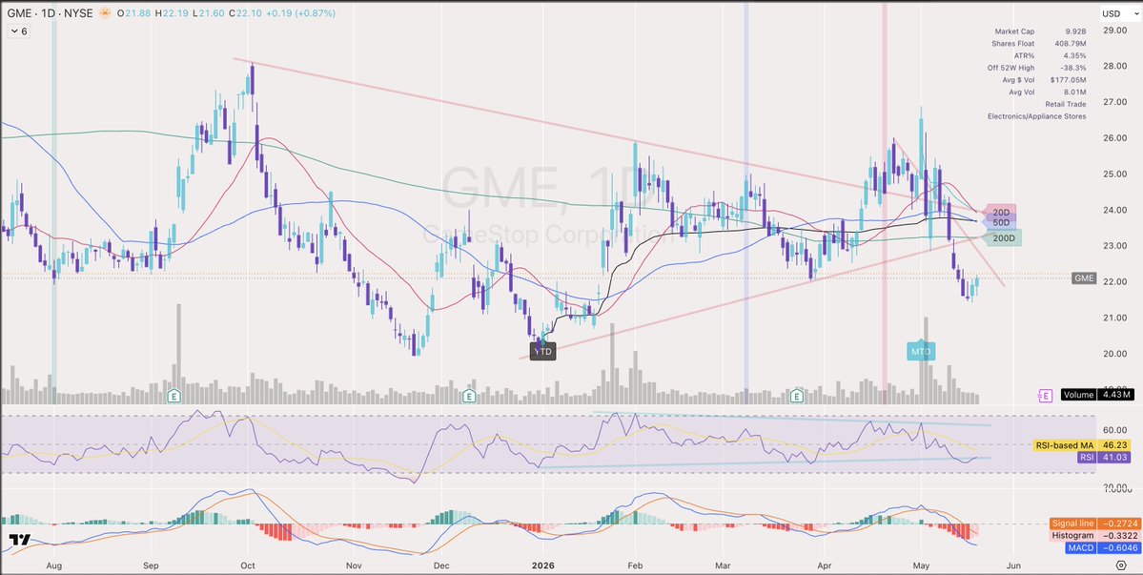Collapse the indicator legend showing 6
Image resolution: width=1143 pixels, height=575 pixels.
click(x=19, y=31)
